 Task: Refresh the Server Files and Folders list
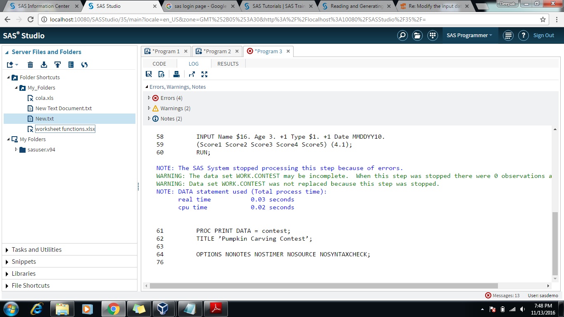pos(84,64)
